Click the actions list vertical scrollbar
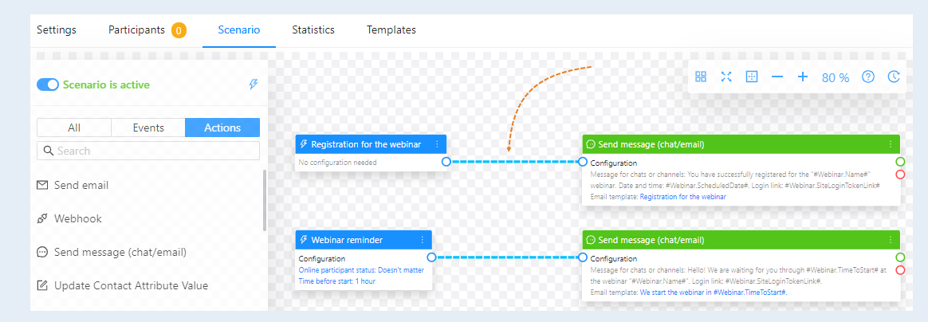 point(264,201)
